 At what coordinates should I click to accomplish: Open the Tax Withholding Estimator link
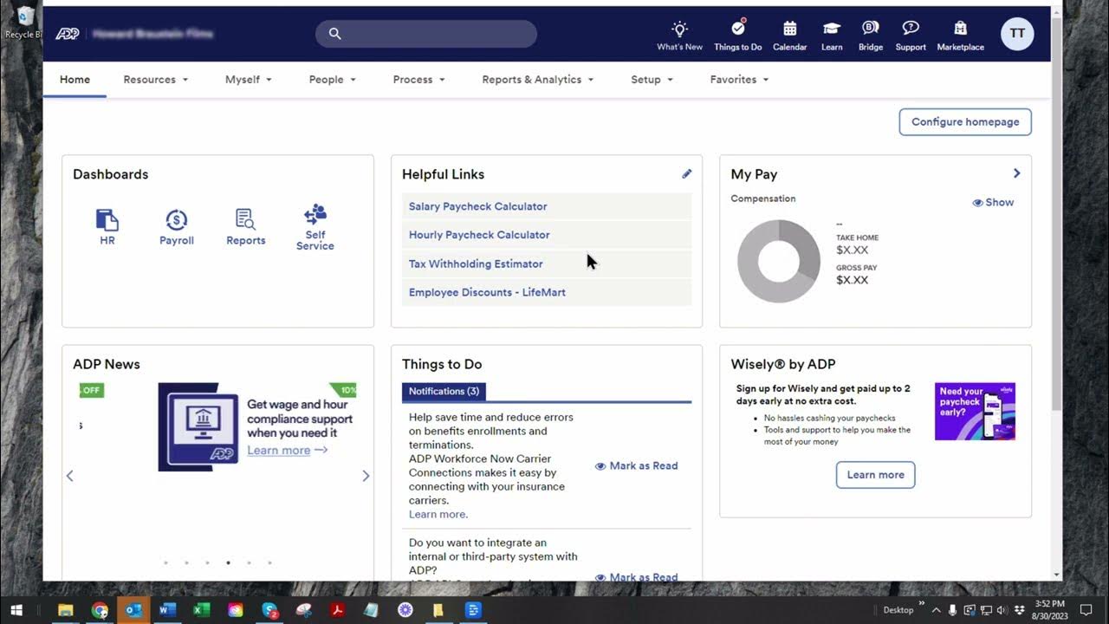click(476, 263)
